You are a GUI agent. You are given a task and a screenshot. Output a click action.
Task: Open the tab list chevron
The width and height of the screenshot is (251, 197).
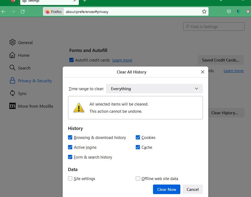tap(221, 1)
